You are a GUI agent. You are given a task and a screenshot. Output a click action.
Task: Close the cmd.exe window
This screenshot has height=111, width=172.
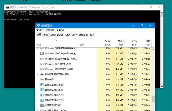159,7
